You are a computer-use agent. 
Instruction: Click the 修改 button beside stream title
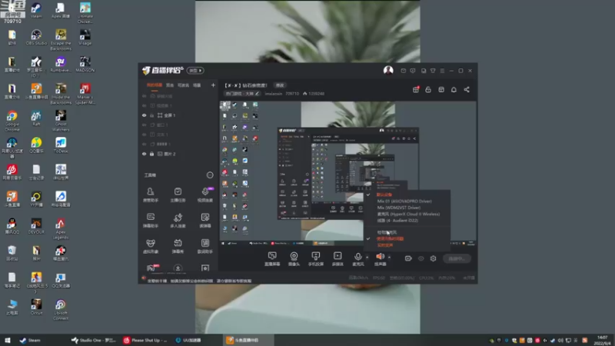[280, 85]
